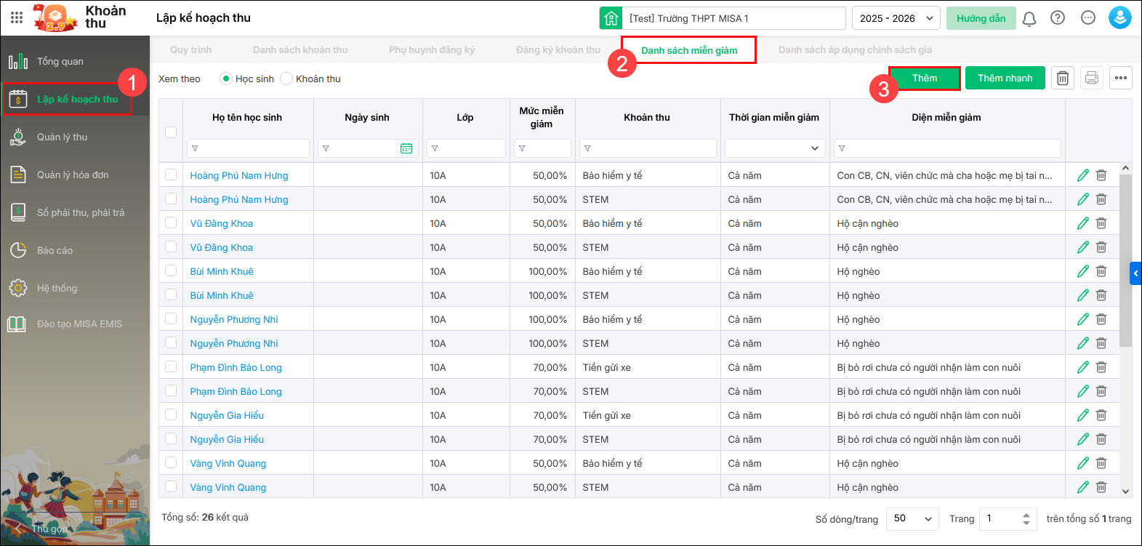Viewport: 1142px width, 546px height.
Task: Open the first Phạm Đình Bảo Long link
Action: (236, 367)
